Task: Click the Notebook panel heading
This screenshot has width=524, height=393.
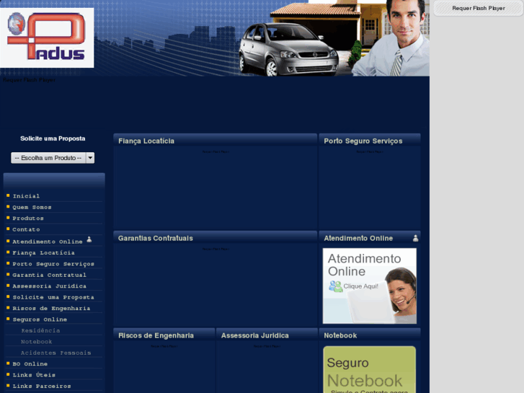Action: pyautogui.click(x=340, y=335)
